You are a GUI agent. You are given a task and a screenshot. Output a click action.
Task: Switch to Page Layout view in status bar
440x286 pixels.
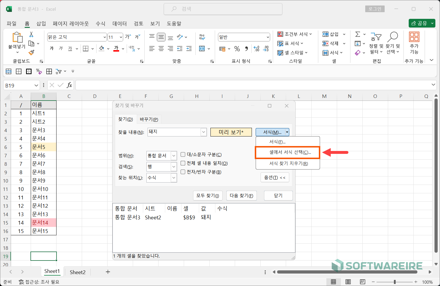(348, 282)
